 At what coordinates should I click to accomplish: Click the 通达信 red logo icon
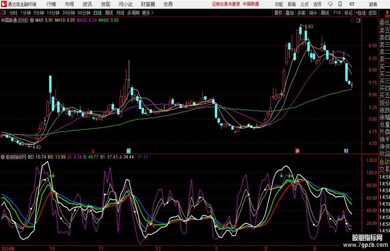[x=4, y=4]
